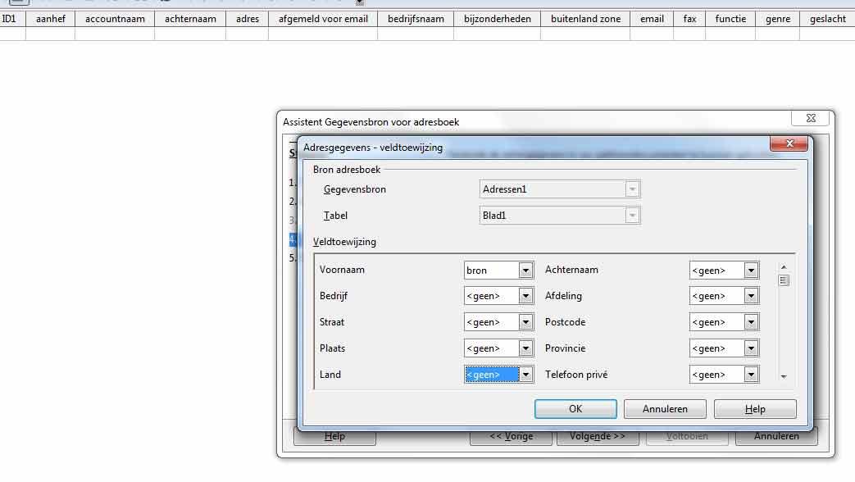Select the bedrijfsnaam column header
This screenshot has width=855, height=482.
point(416,19)
